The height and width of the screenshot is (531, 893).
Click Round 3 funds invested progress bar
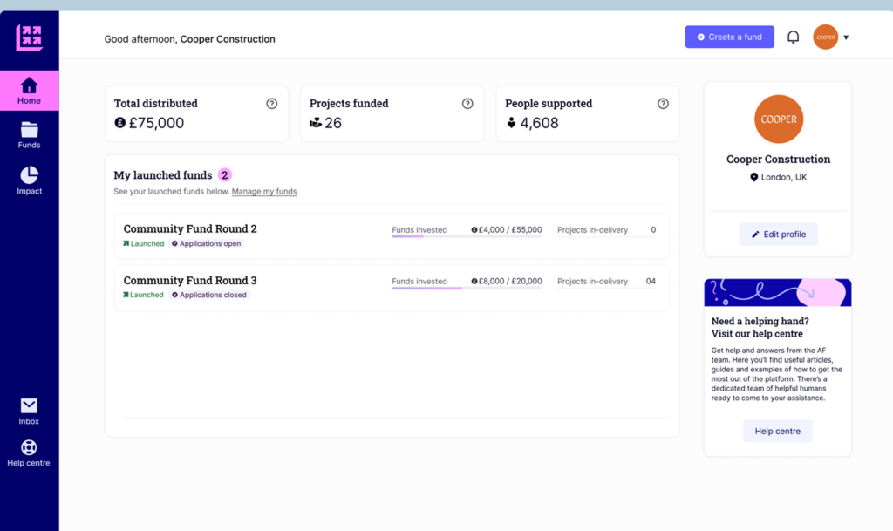point(467,289)
